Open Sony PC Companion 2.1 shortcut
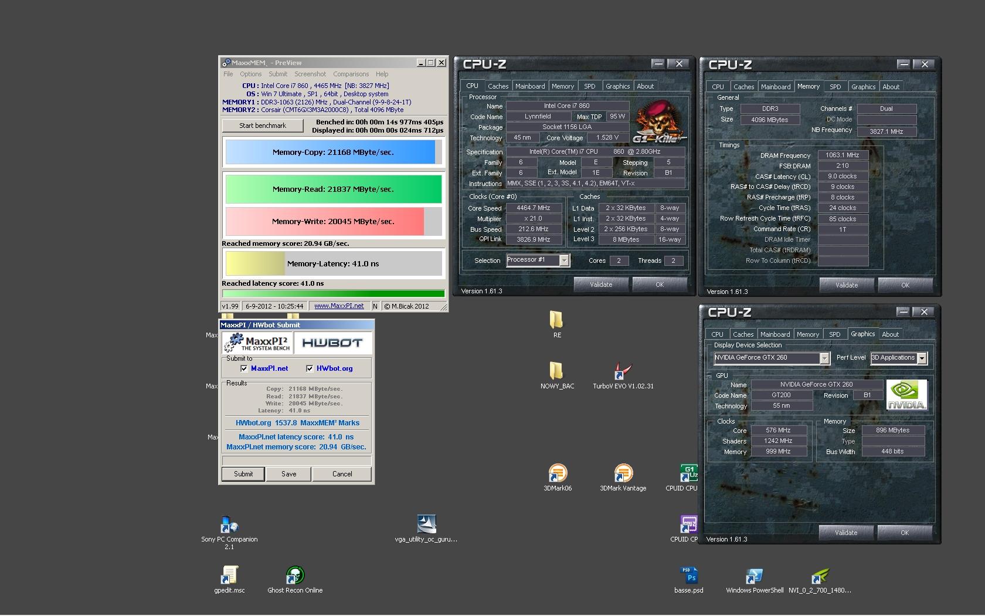Screen dimensions: 985x616 (x=229, y=524)
